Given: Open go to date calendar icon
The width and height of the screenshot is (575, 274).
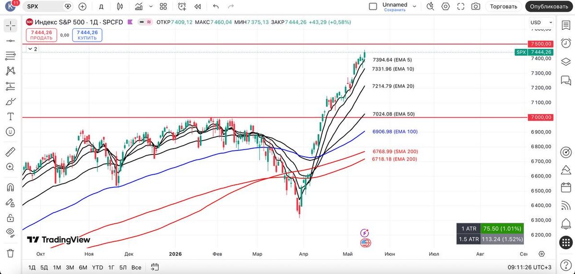Looking at the screenshot, I should point(155,267).
